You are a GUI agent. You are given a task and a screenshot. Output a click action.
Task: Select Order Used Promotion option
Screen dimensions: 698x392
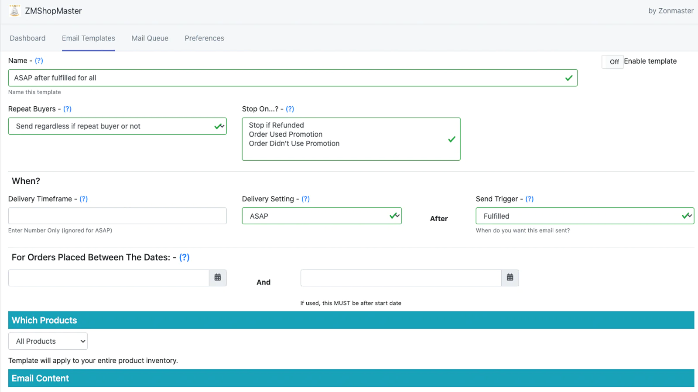(285, 134)
